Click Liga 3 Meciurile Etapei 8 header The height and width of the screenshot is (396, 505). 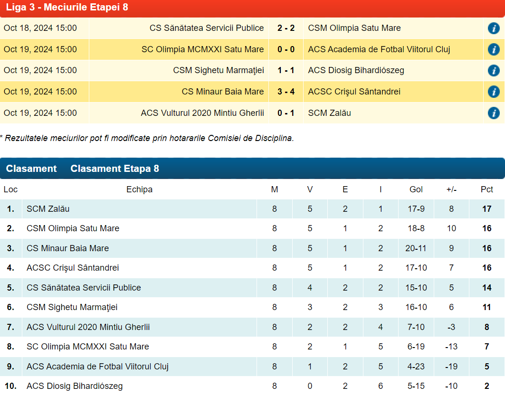(x=67, y=8)
